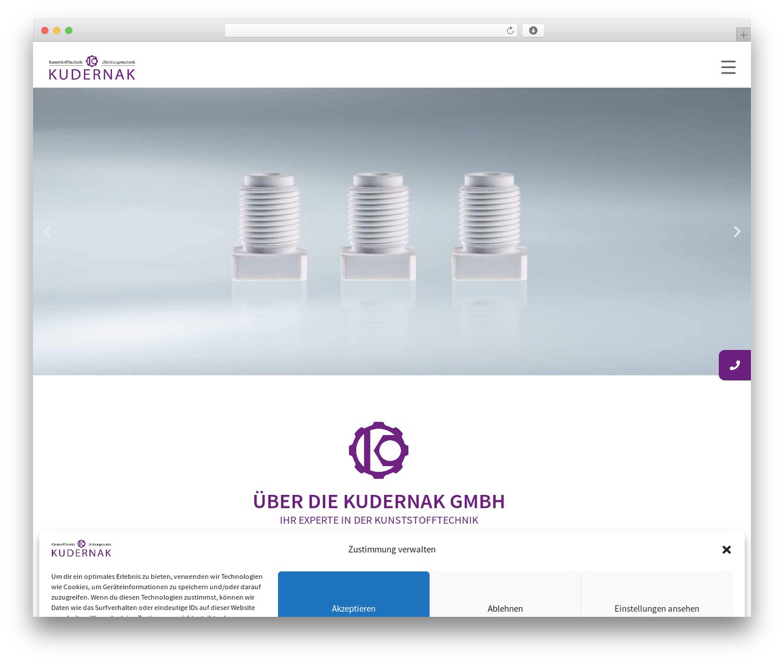Click Ihr Experte in der Kunststofftechnik subtitle
784x664 pixels.
click(379, 520)
